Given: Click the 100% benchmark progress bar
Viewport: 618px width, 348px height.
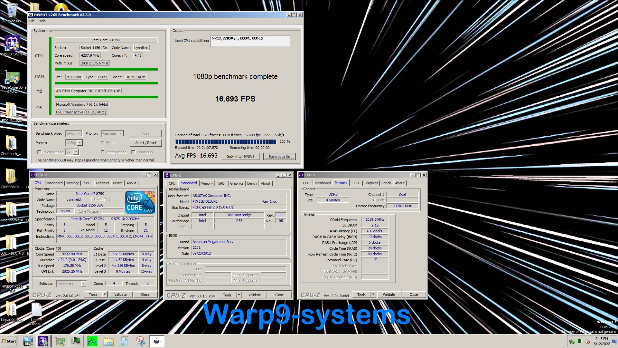Looking at the screenshot, I should click(226, 142).
